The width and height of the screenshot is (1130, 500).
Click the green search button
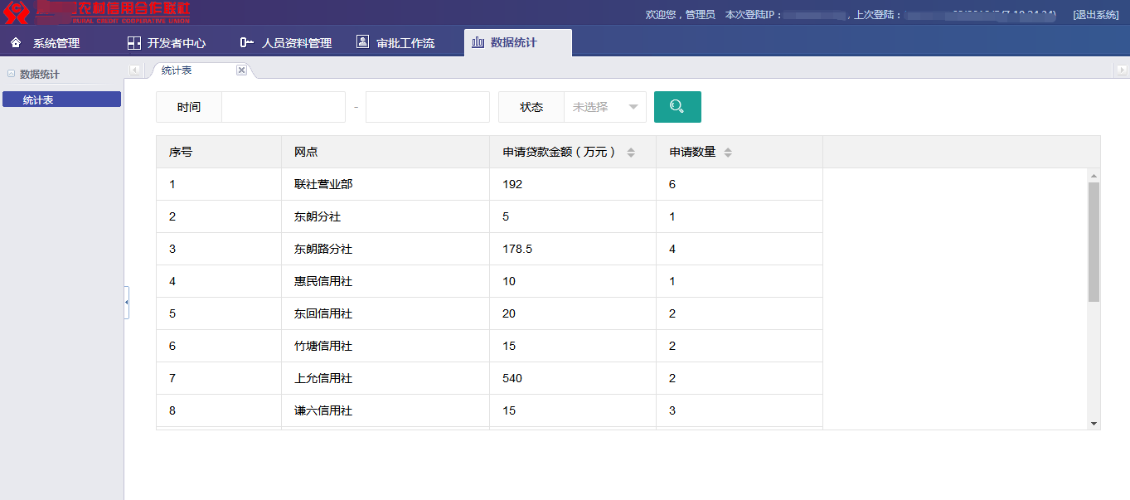tap(677, 107)
